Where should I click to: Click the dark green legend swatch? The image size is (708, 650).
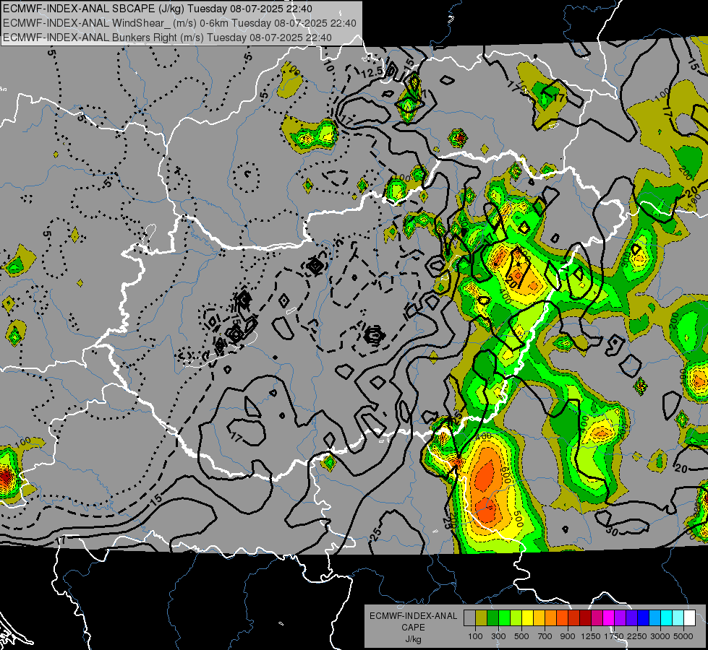pos(492,618)
